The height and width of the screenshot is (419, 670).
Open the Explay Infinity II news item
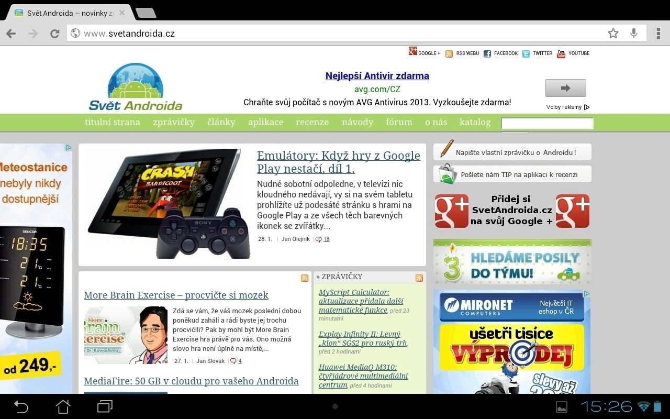tap(363, 338)
